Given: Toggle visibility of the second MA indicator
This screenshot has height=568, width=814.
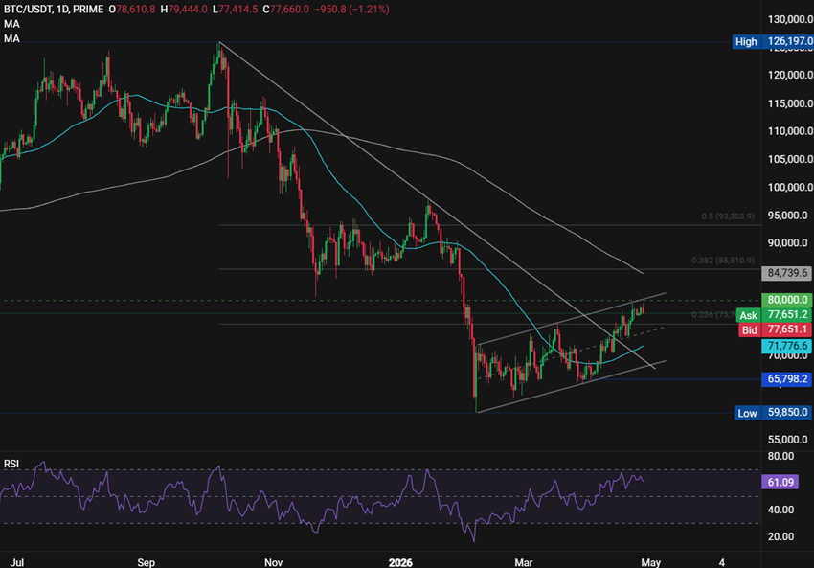Looking at the screenshot, I should coord(11,38).
